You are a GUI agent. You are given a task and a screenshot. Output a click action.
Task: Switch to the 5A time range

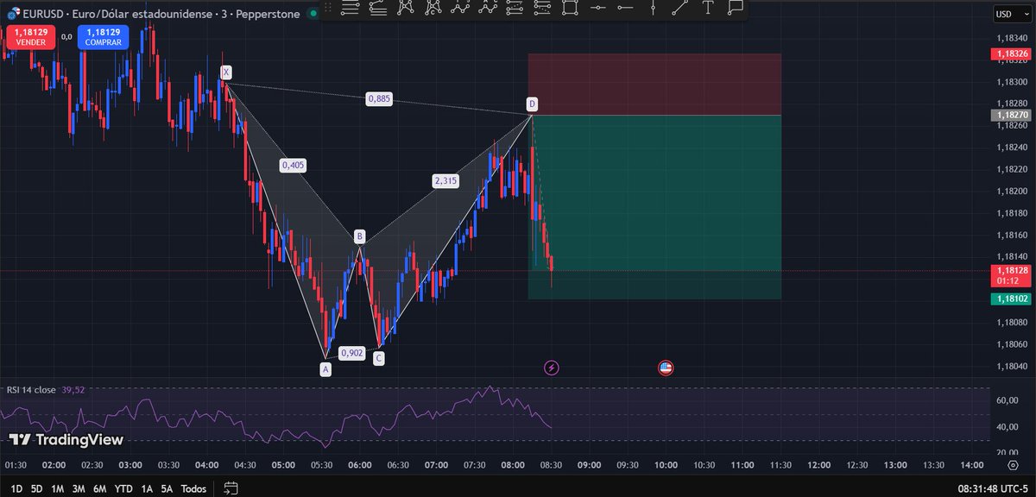pyautogui.click(x=167, y=488)
